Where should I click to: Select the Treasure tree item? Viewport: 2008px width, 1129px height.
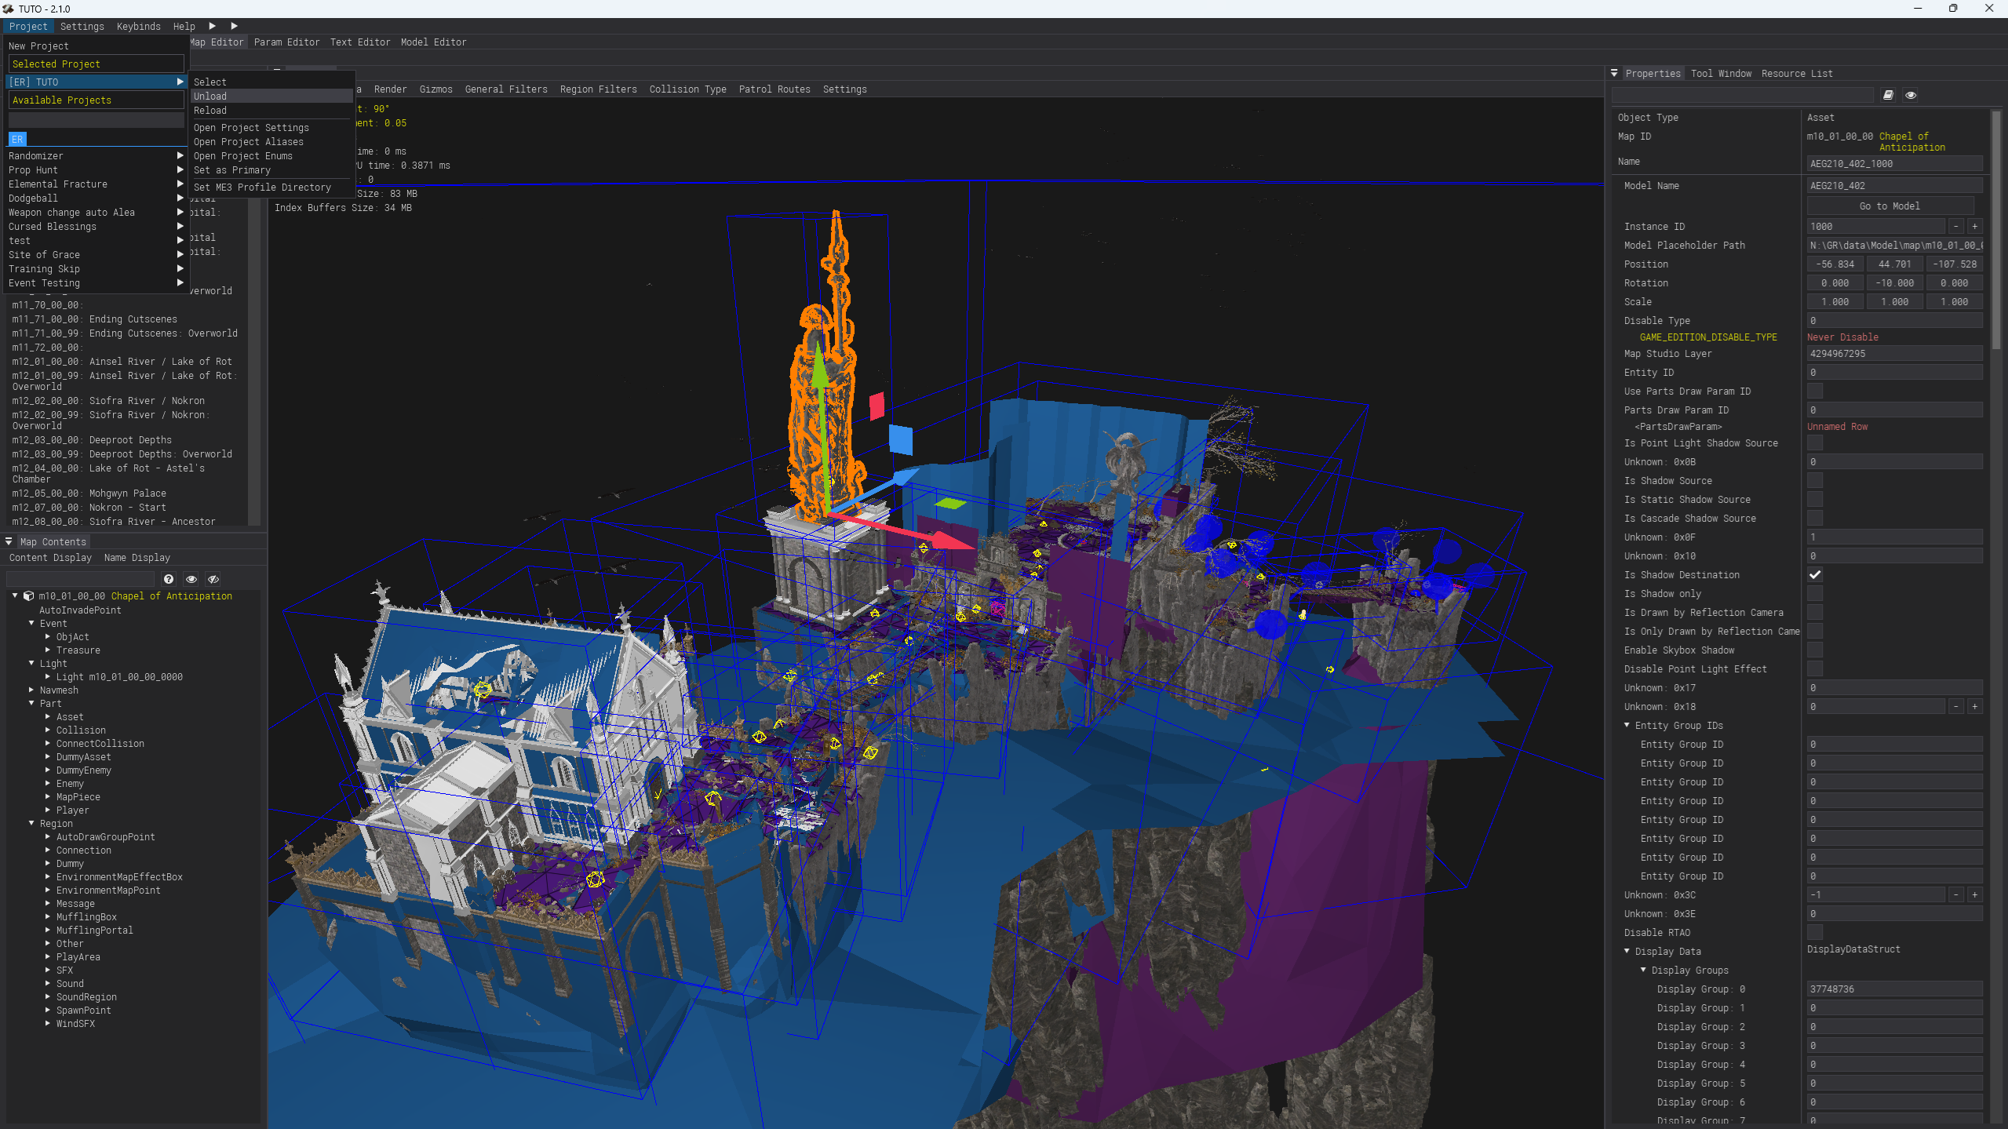[x=78, y=650]
